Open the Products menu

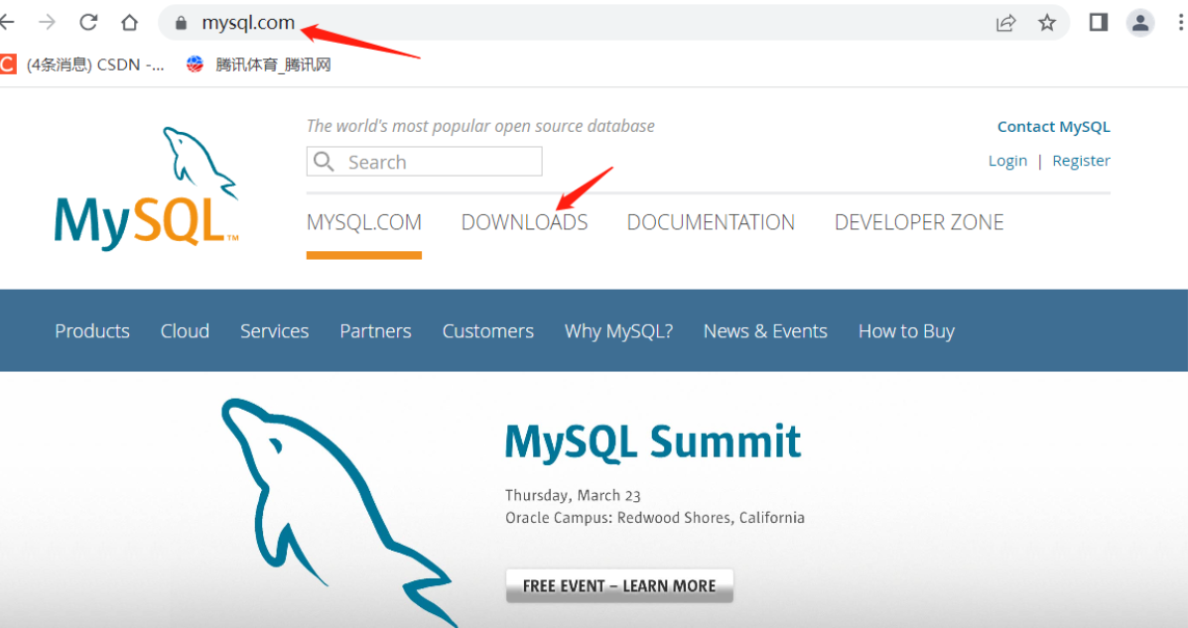tap(92, 331)
